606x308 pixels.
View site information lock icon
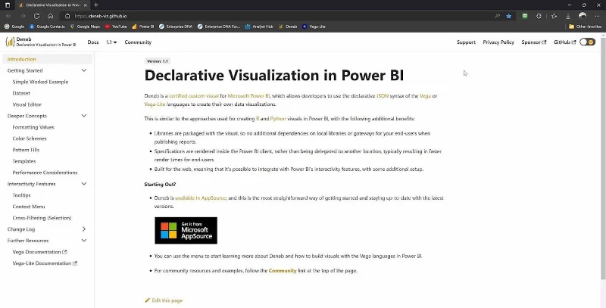coord(67,16)
